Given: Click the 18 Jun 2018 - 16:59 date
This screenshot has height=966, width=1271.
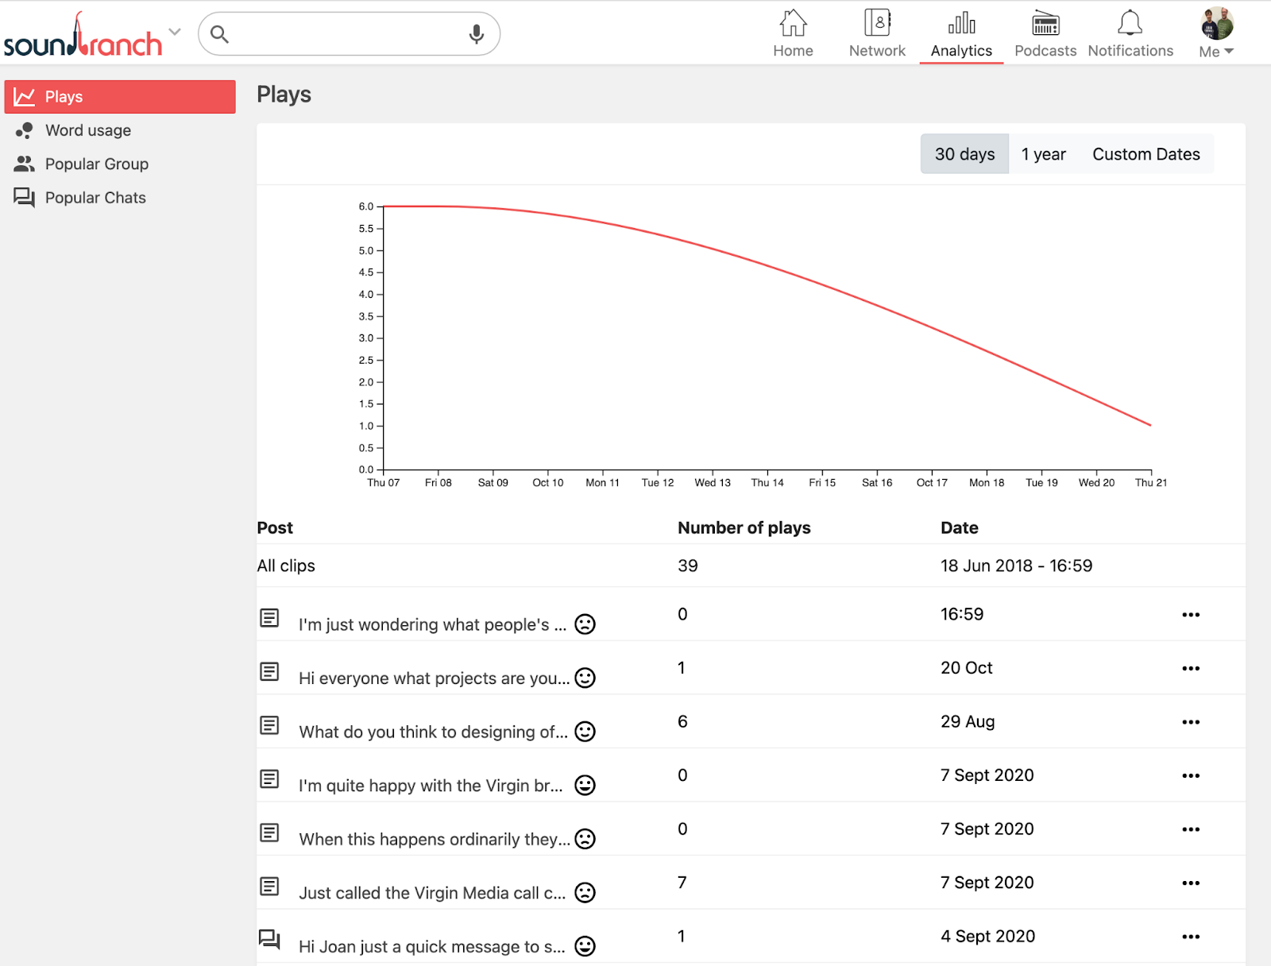Looking at the screenshot, I should (x=1017, y=566).
